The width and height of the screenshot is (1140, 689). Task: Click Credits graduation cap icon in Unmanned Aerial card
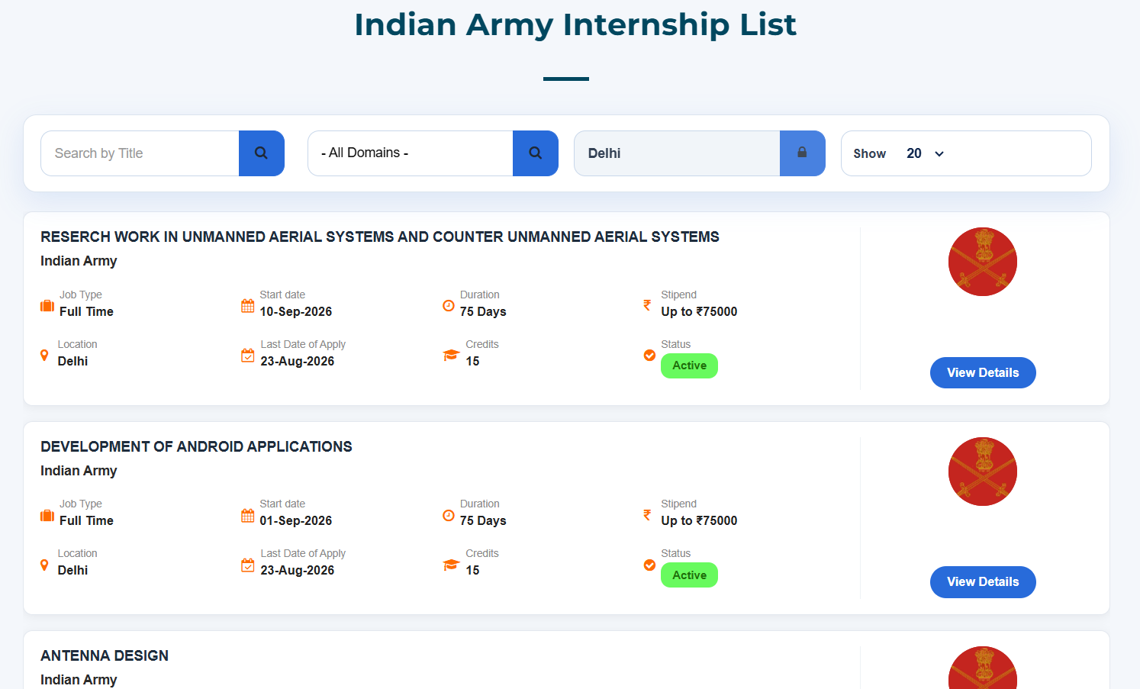[451, 356]
